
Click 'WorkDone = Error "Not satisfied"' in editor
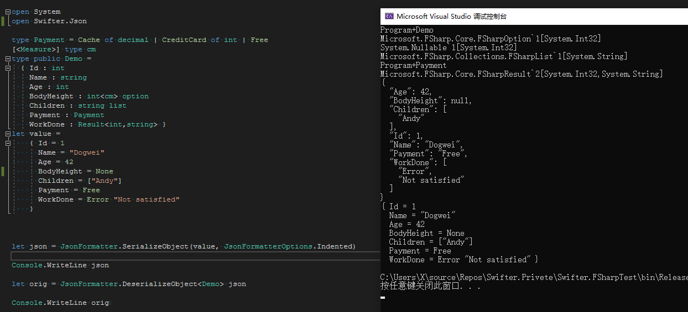click(109, 199)
